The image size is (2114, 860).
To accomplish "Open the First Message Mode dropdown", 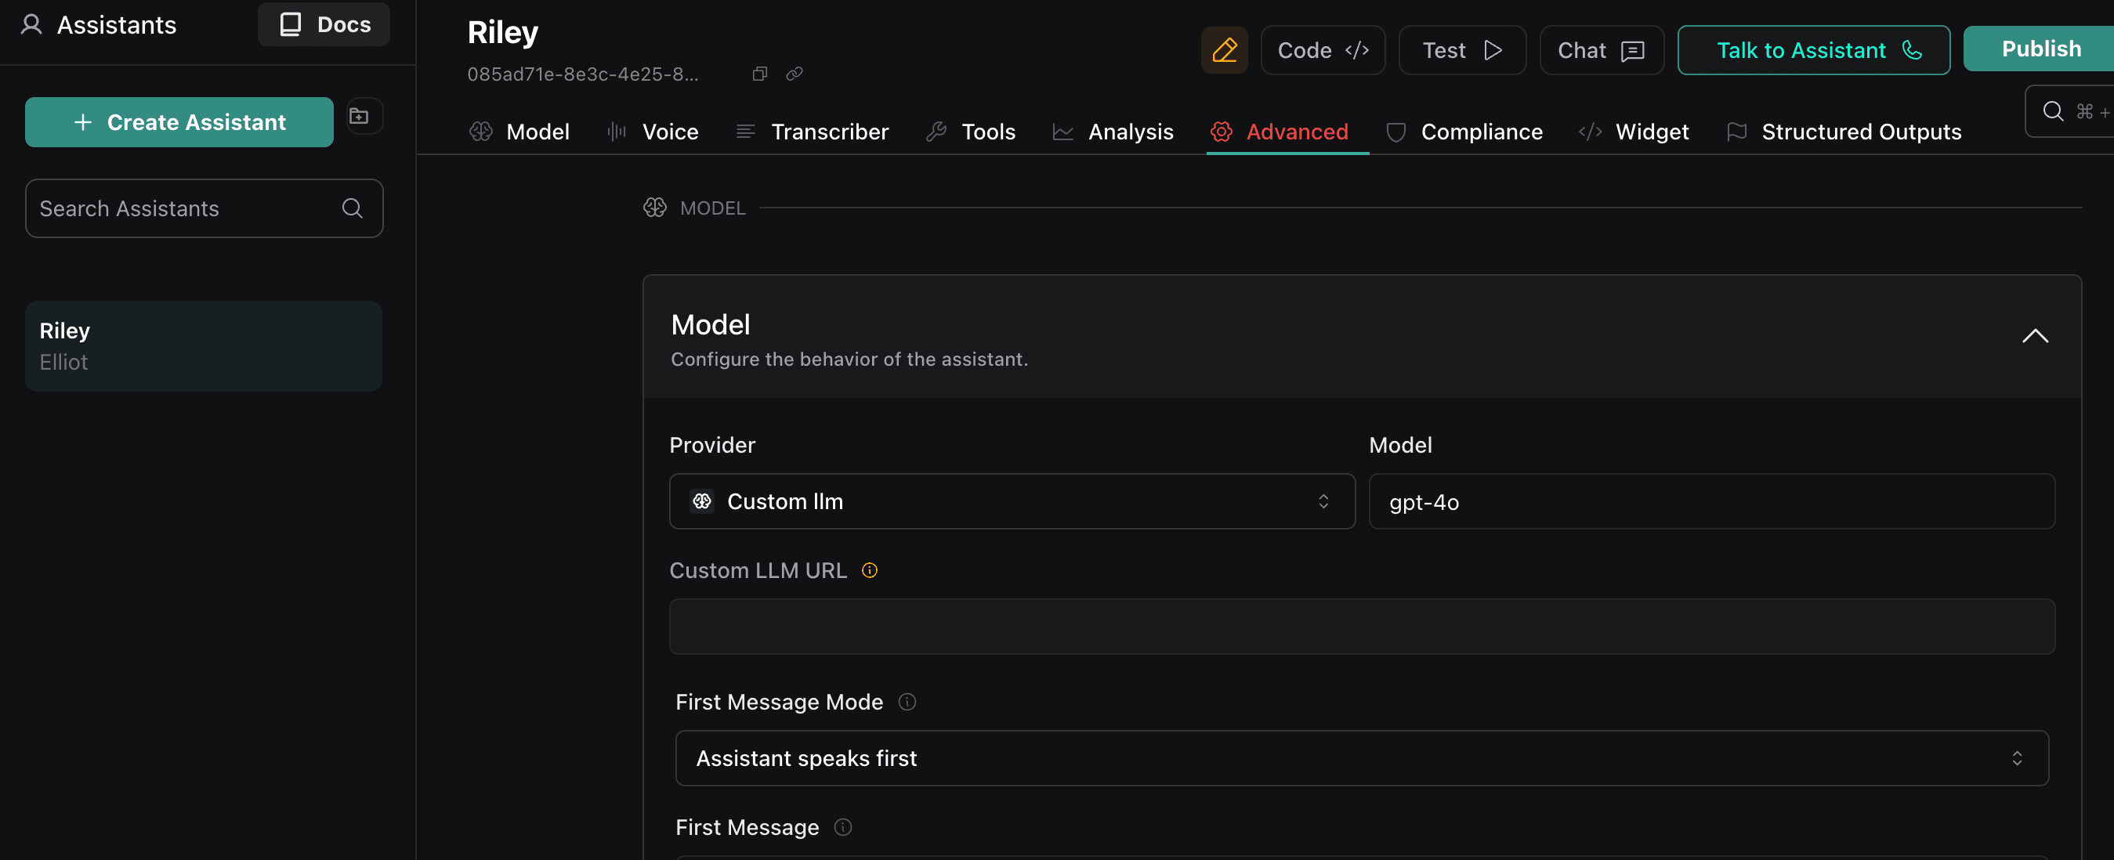I will (1361, 758).
